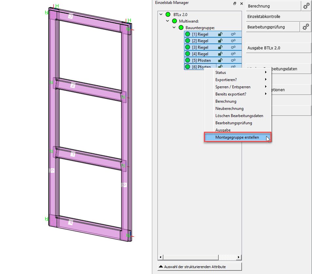Choose Neuberechnung in context menu

[x=238, y=109]
